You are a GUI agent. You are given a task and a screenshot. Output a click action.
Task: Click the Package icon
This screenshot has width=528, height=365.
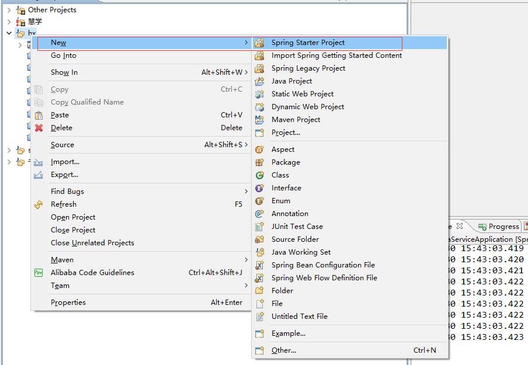(260, 162)
